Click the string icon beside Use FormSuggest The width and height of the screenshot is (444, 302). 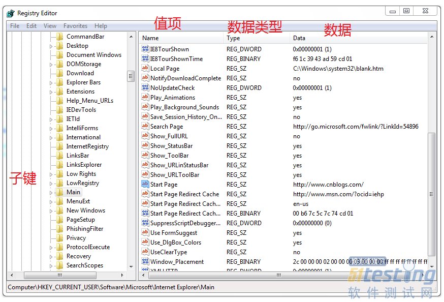145,232
